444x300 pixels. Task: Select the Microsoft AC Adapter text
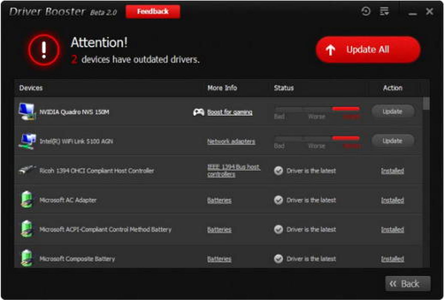point(68,200)
